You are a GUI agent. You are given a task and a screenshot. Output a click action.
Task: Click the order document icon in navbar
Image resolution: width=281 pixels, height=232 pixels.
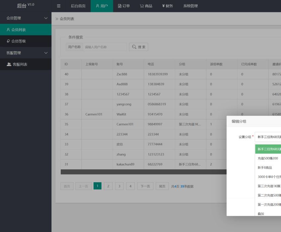coord(120,6)
